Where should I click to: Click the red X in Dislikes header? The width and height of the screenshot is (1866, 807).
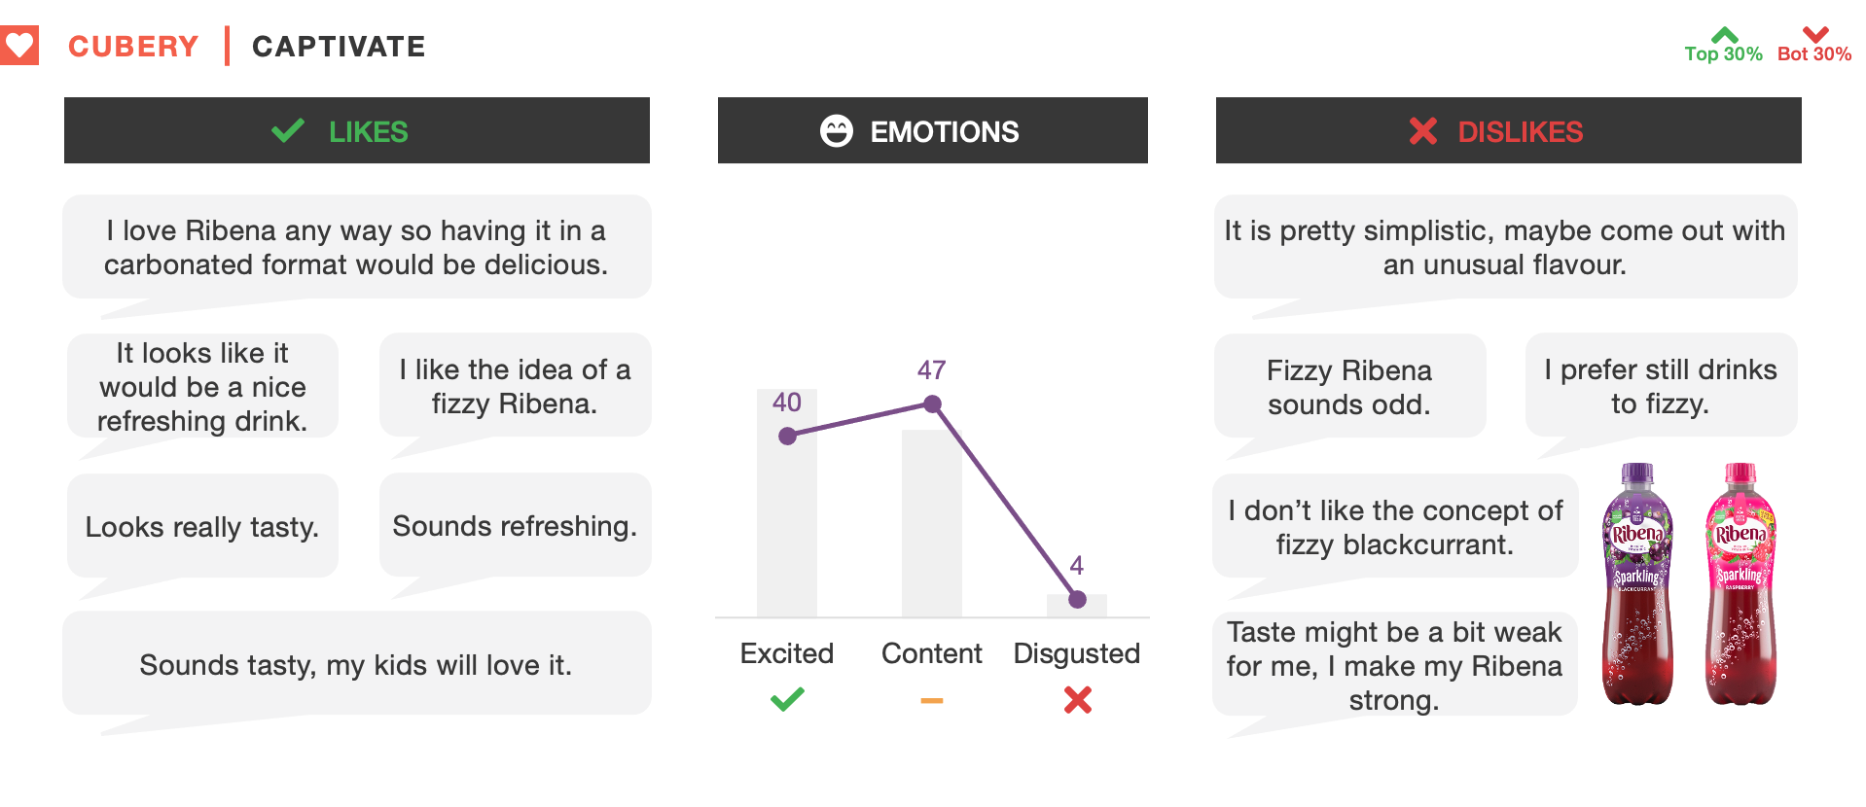coord(1422,130)
